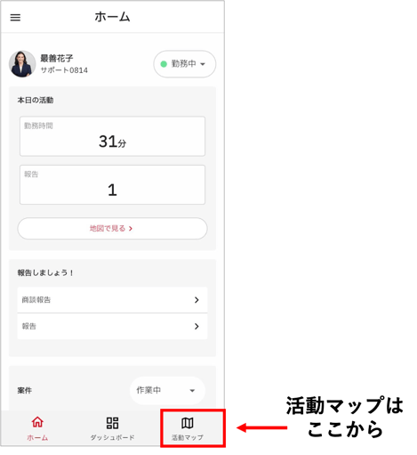The width and height of the screenshot is (417, 455).
Task: Select the 報告 count card
Action: 112,184
